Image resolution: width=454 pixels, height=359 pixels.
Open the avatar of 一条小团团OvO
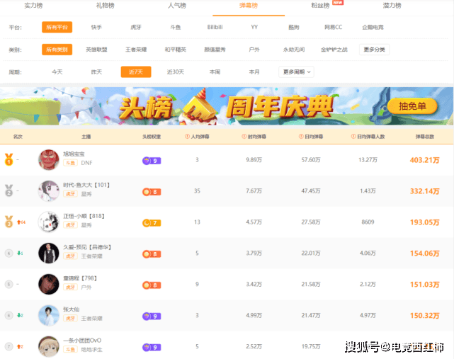(49, 346)
